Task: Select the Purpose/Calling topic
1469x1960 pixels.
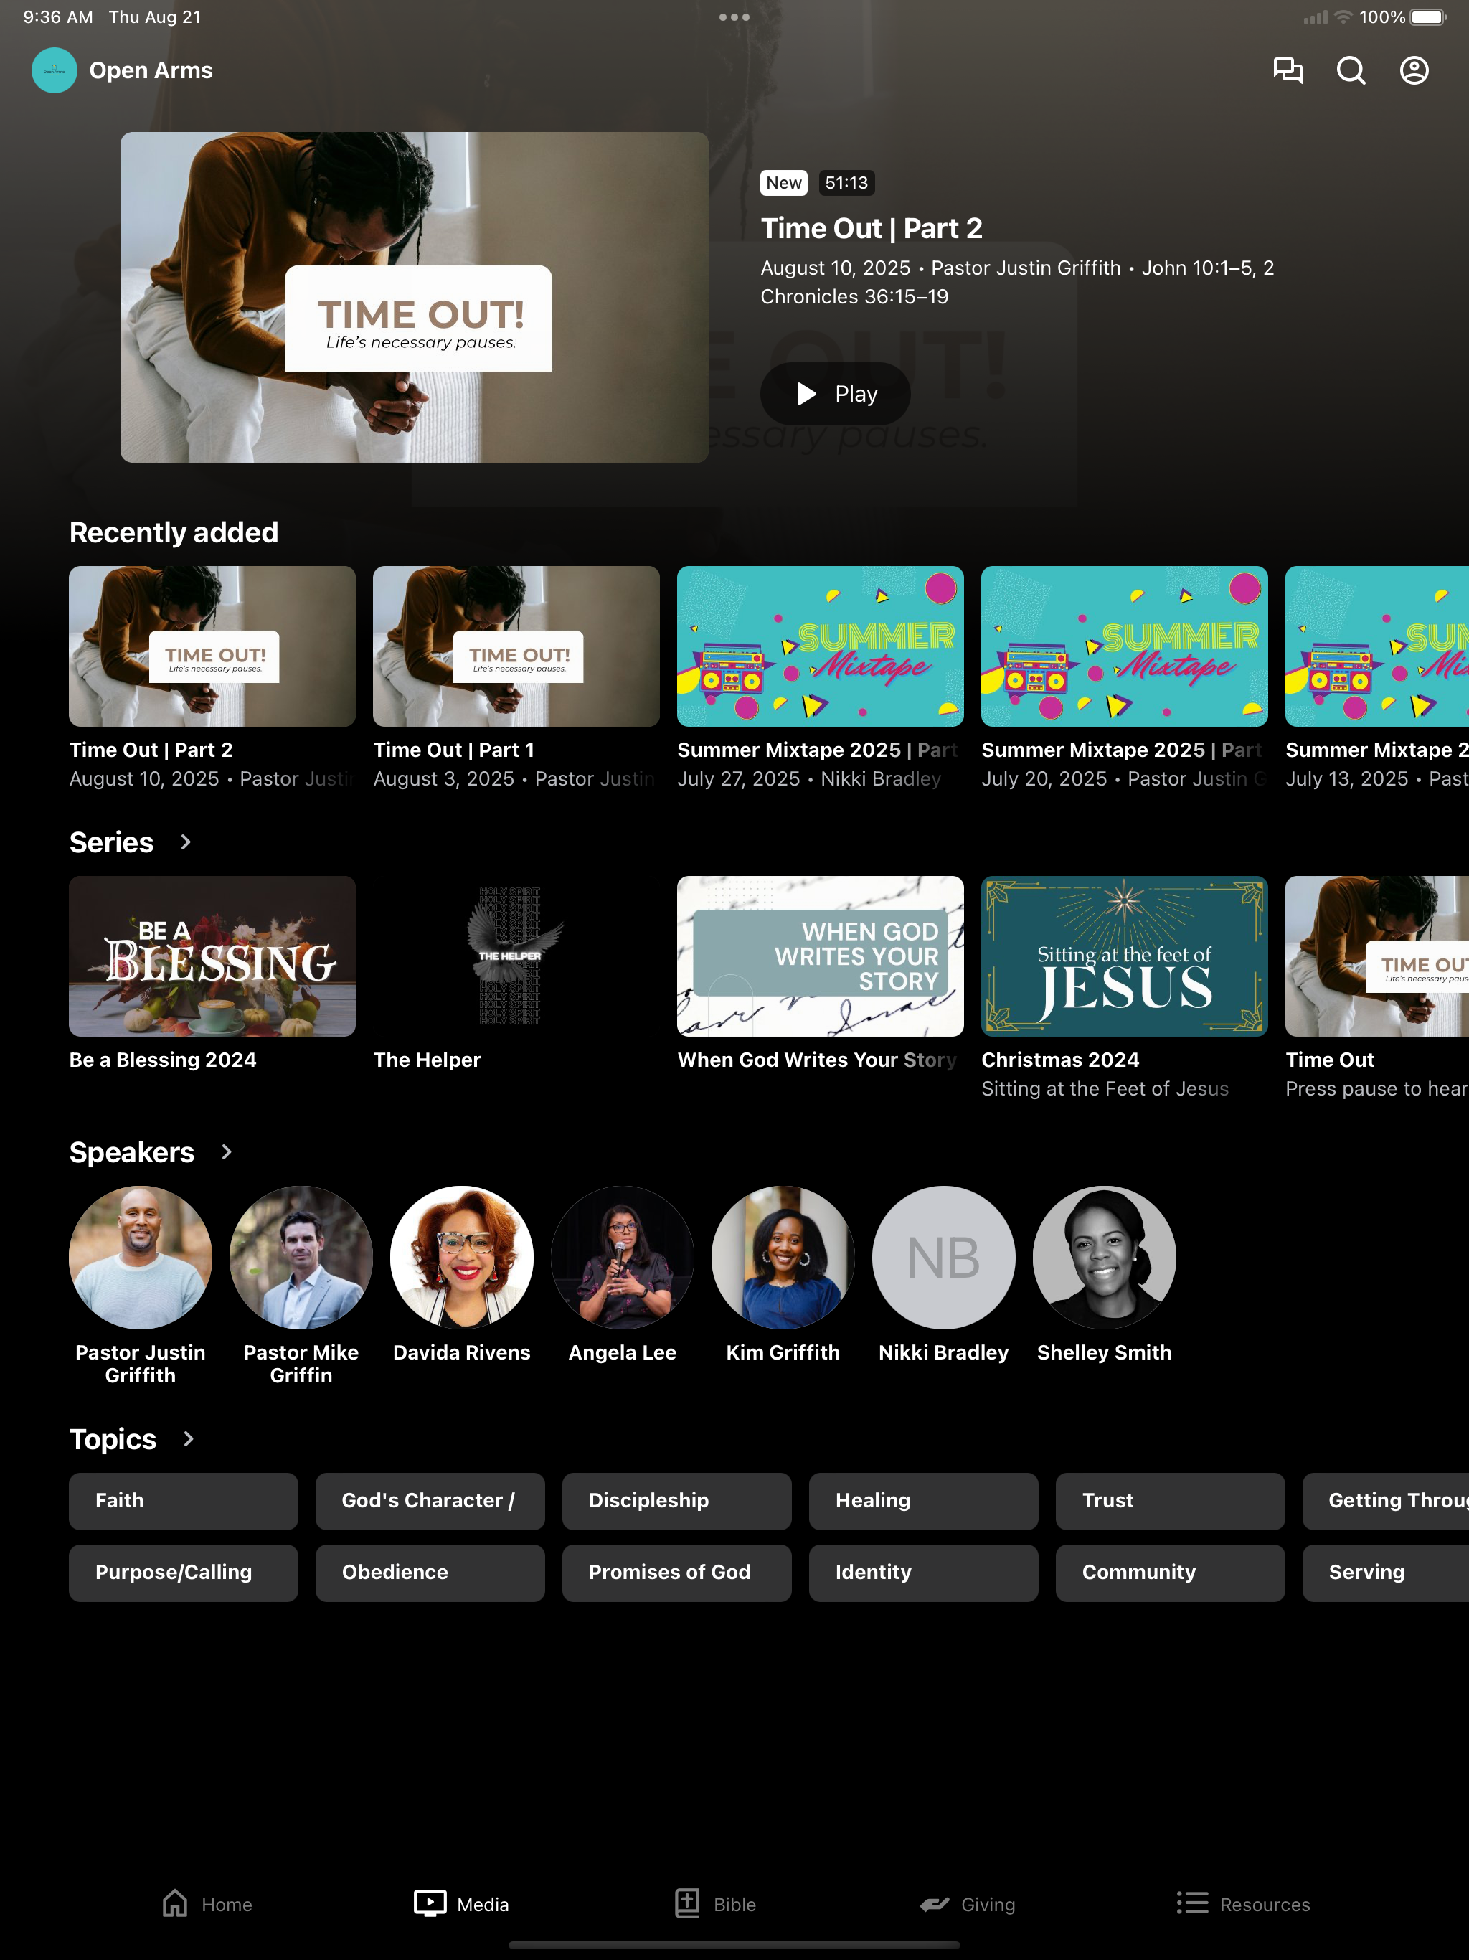Action: tap(184, 1573)
